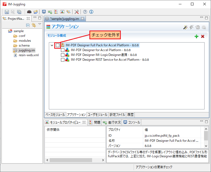Screen dimensions: 211x172
Task: Click up arrow in properties table scrollbar
Action: [206, 129]
